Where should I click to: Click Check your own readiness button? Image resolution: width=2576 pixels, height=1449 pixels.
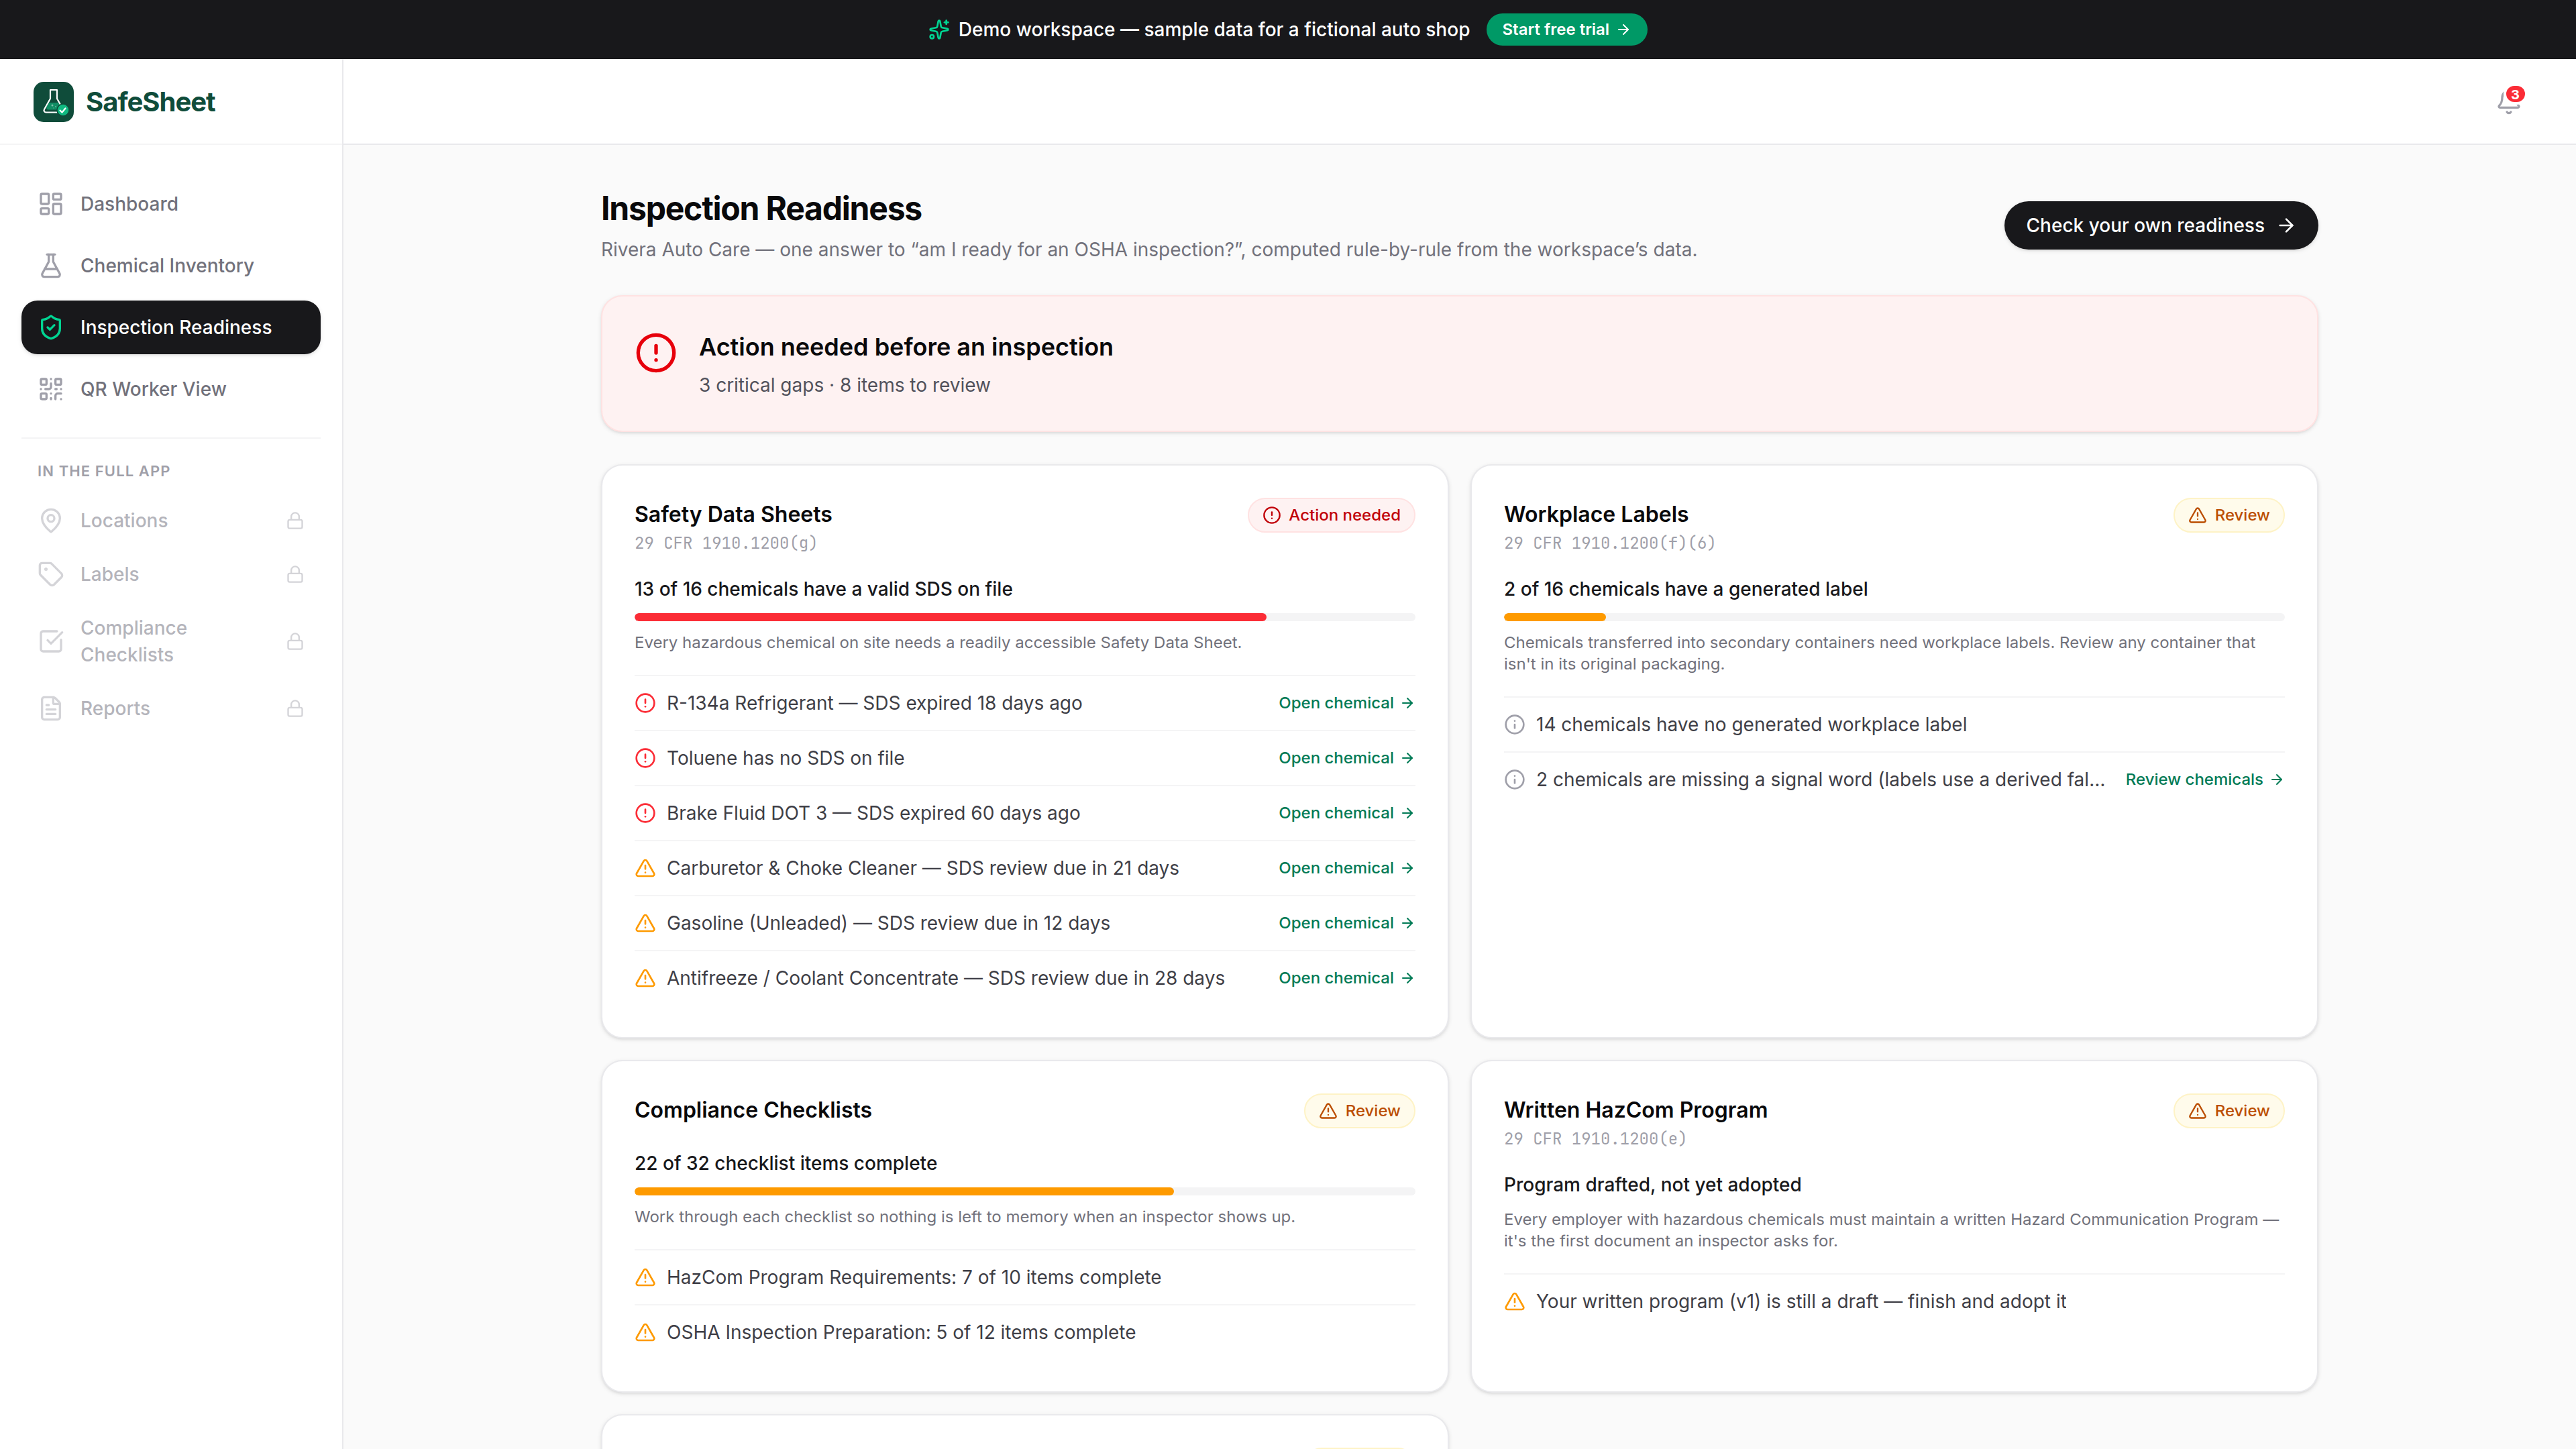point(2160,226)
